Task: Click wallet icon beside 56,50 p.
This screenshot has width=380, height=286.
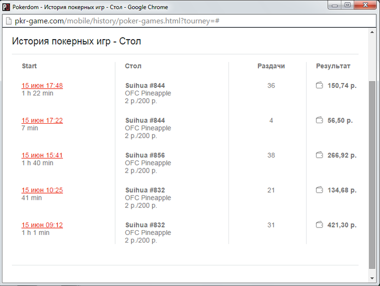Action: 319,120
